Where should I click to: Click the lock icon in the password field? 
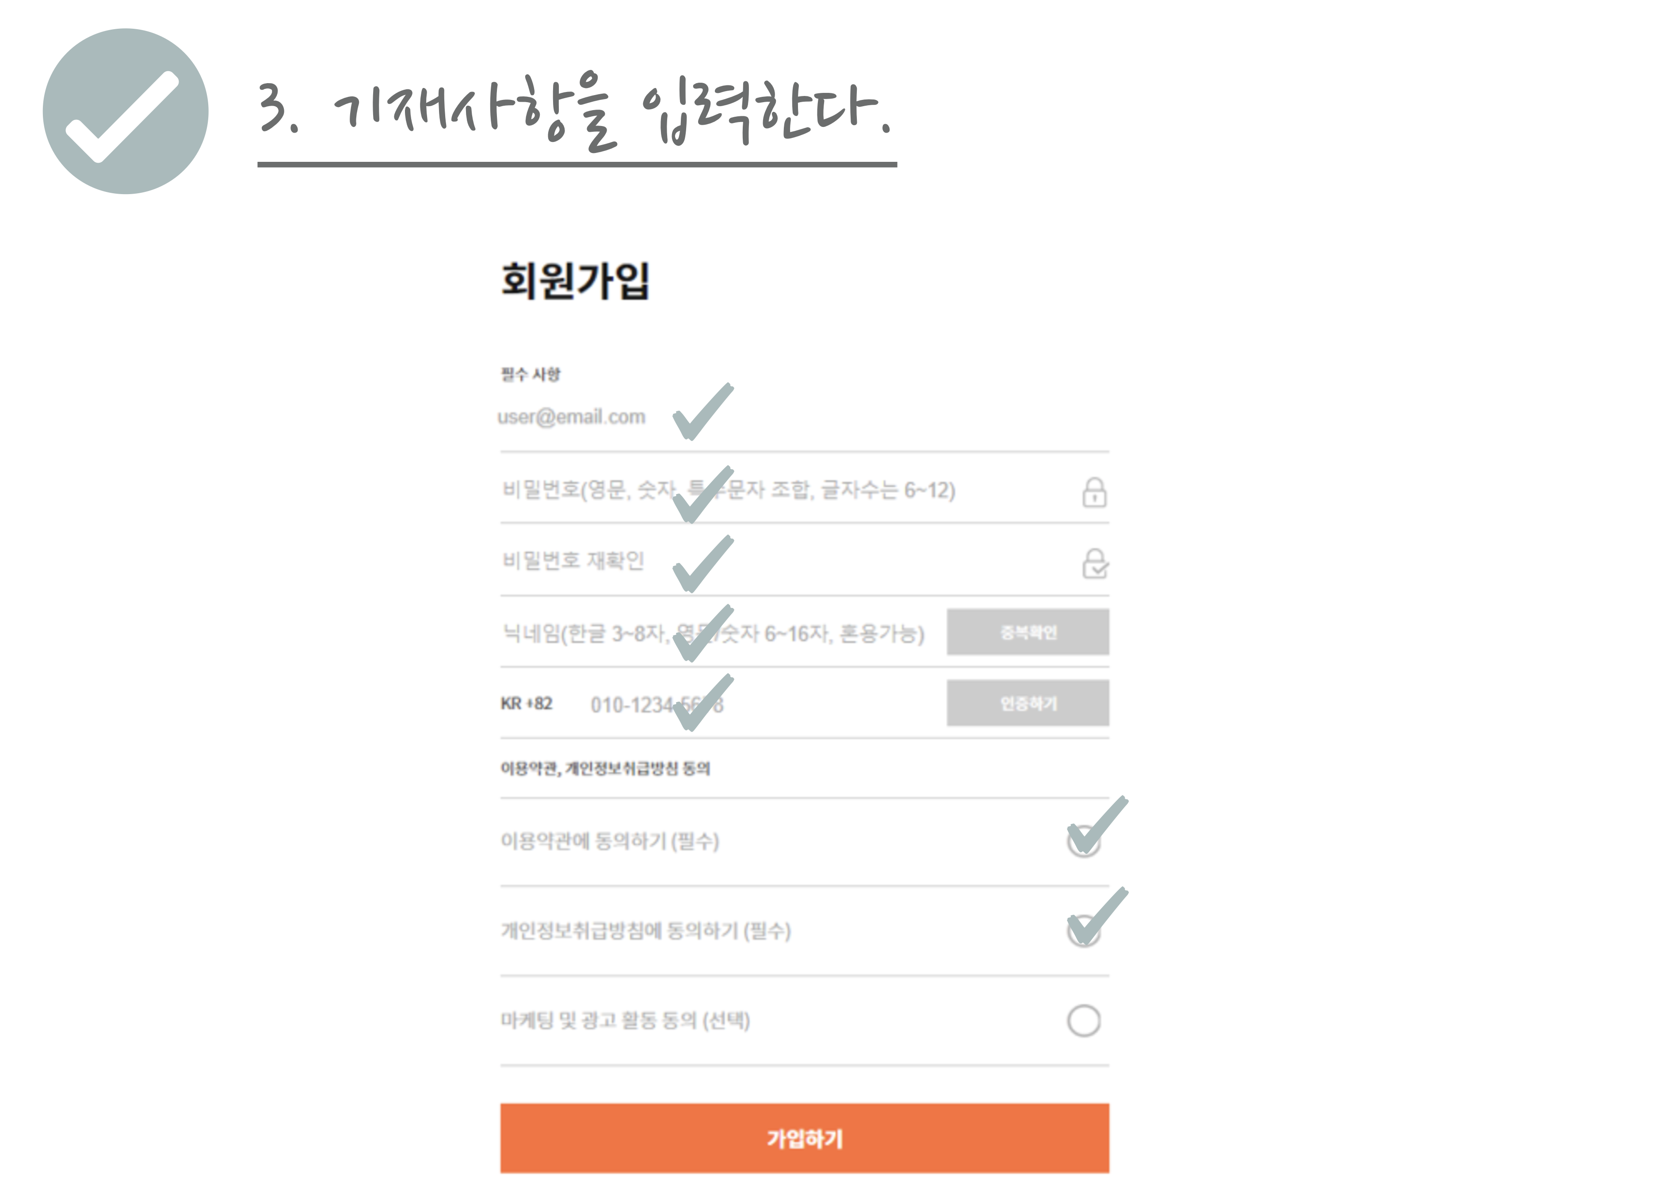click(x=1094, y=491)
